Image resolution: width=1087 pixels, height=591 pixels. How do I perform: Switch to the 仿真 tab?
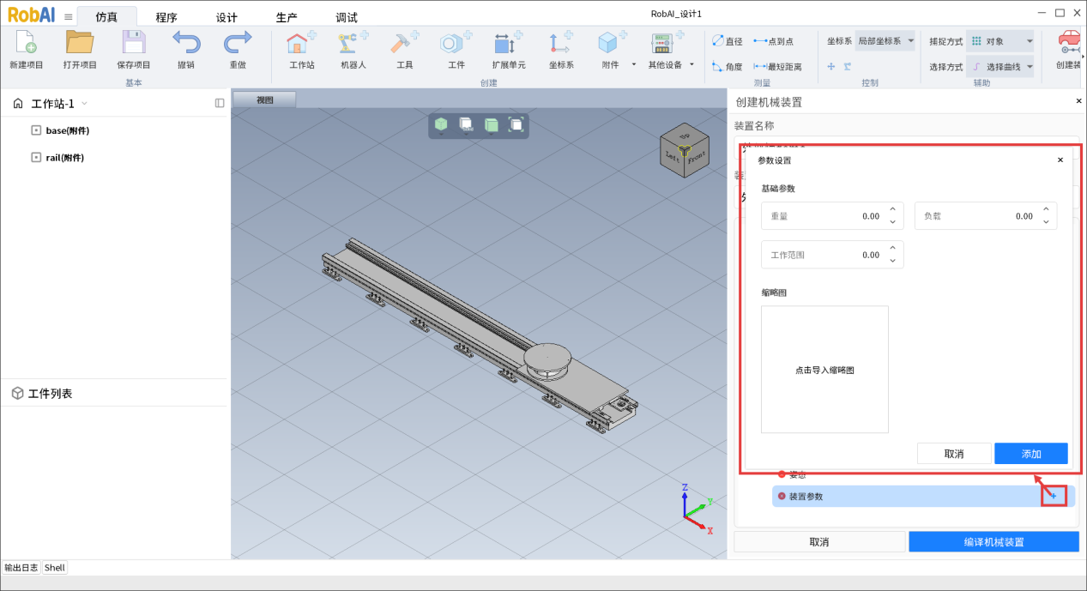[106, 17]
